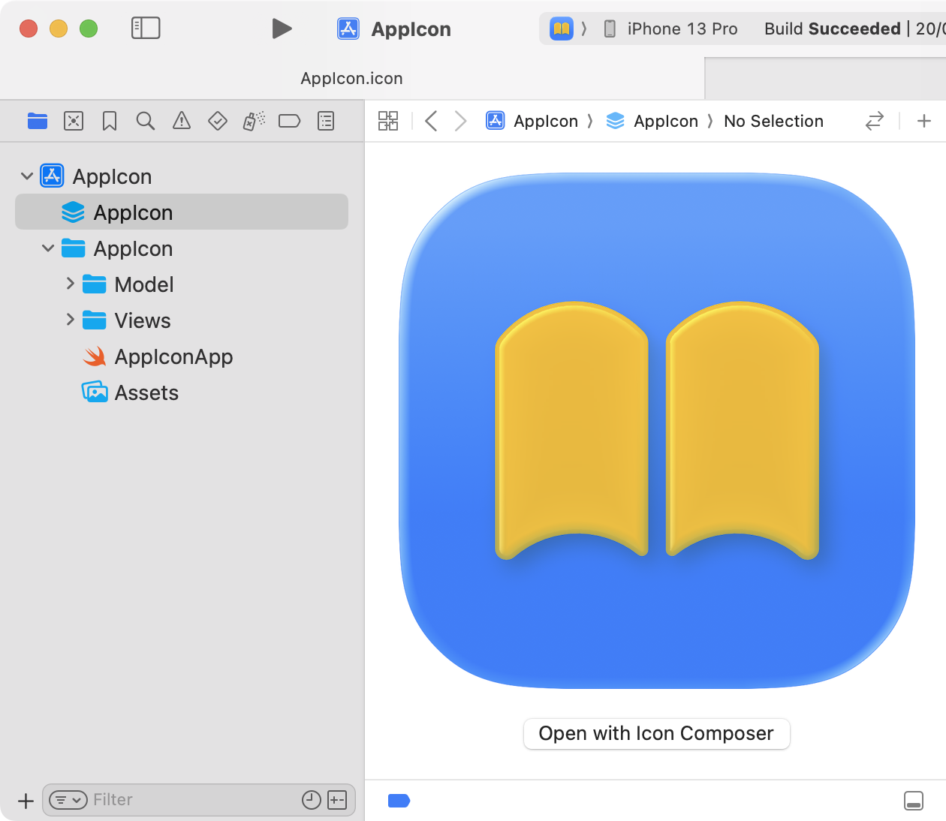Open the Test navigator
The height and width of the screenshot is (821, 946).
pos(217,121)
